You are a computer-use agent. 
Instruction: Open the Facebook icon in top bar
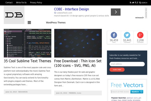click(x=135, y=3)
